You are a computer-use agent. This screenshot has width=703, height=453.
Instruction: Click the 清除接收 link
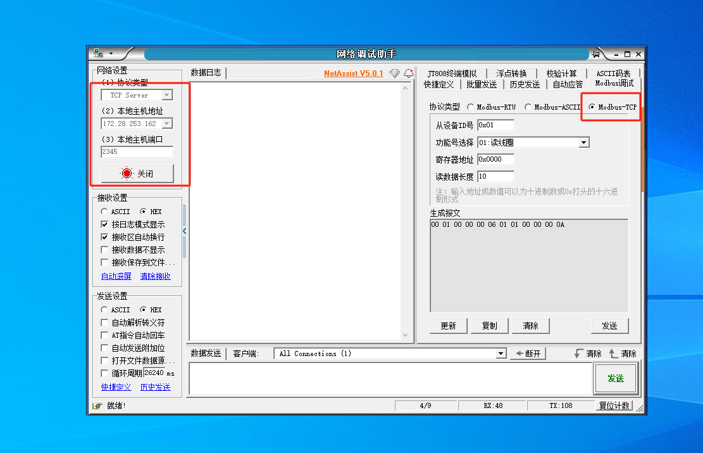click(x=155, y=276)
